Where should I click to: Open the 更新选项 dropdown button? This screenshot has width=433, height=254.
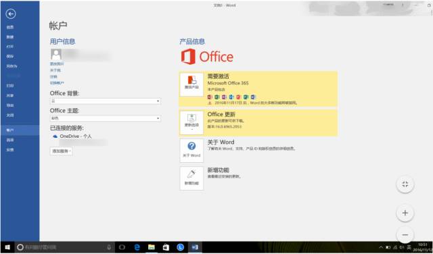191,123
